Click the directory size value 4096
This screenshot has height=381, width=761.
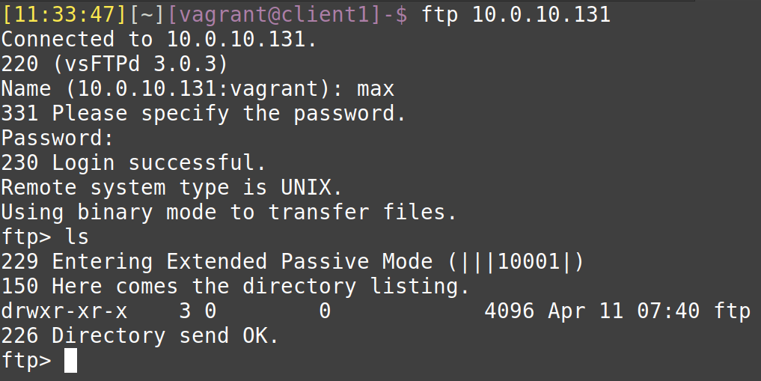[509, 311]
